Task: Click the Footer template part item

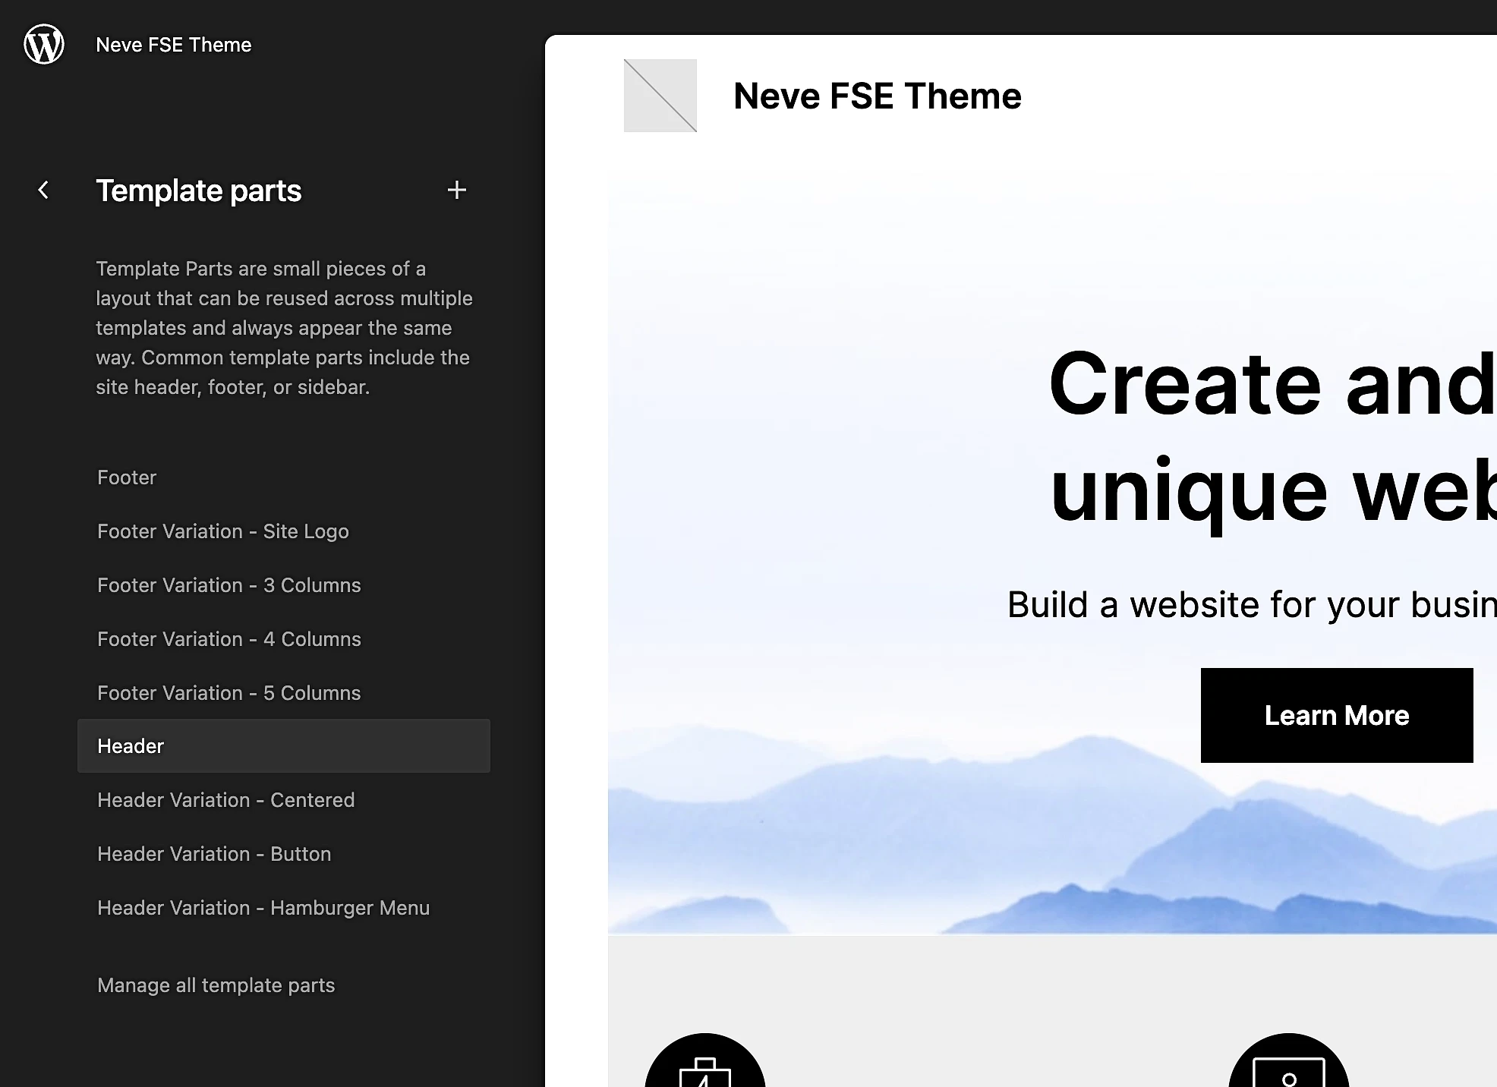Action: [x=125, y=477]
